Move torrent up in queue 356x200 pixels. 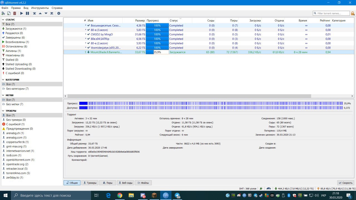point(40,13)
